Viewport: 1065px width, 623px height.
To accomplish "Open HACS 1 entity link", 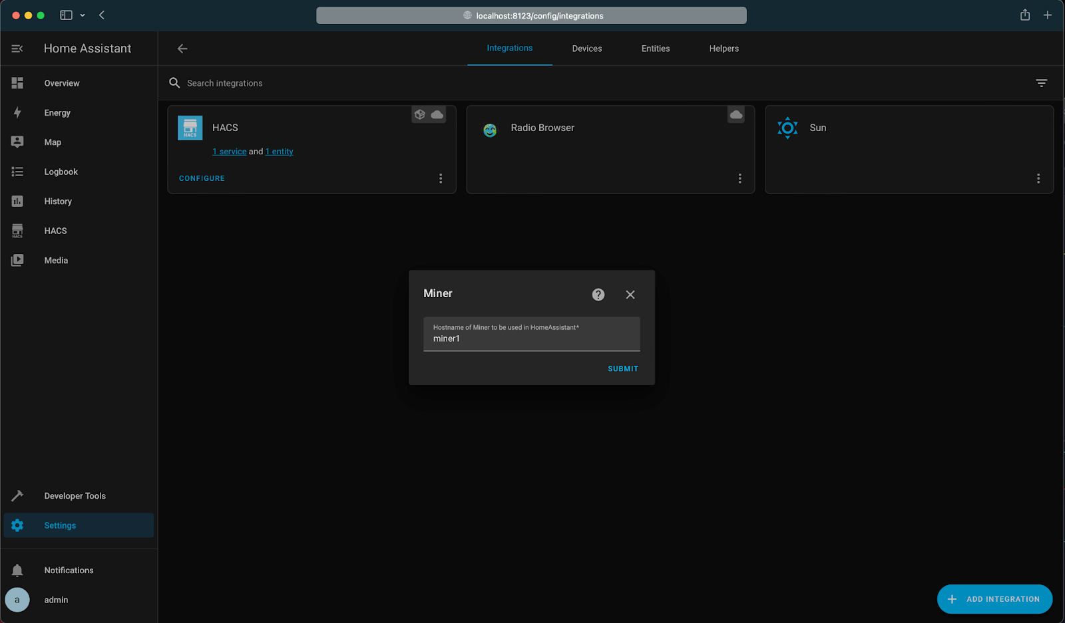I will [x=280, y=152].
